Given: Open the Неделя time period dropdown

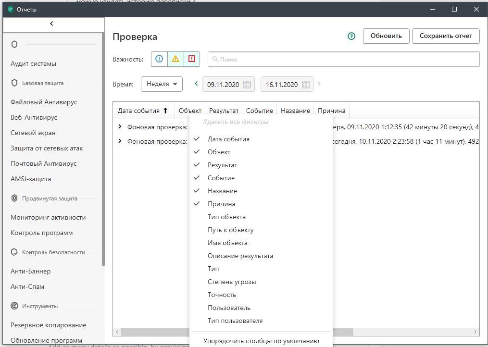Looking at the screenshot, I should point(162,84).
